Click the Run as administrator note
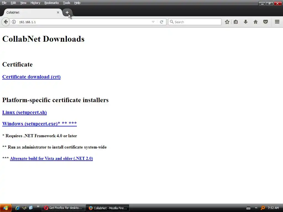The height and width of the screenshot is (212, 283). pyautogui.click(x=54, y=147)
